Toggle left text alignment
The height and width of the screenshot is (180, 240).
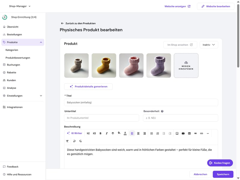[132, 133]
